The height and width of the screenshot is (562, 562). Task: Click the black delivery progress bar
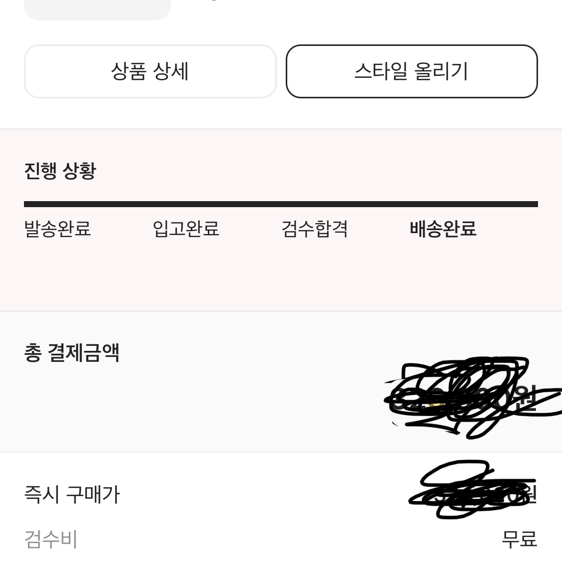[x=281, y=204]
